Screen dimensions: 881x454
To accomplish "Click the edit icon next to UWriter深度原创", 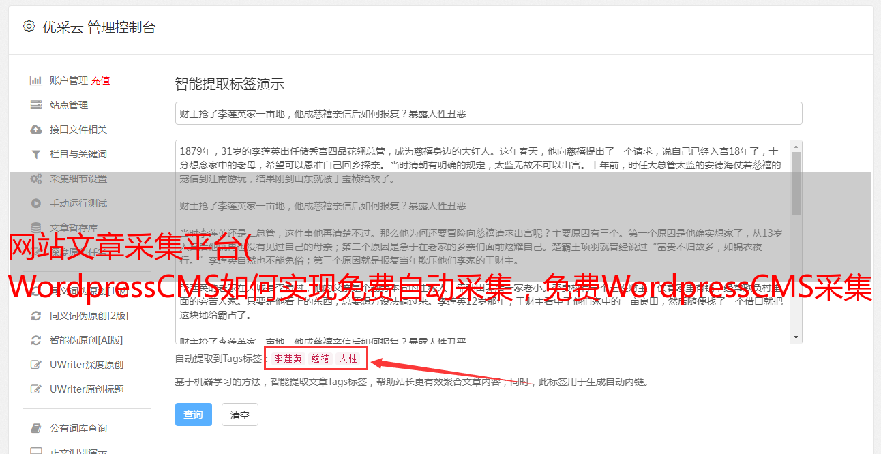I will pos(35,365).
